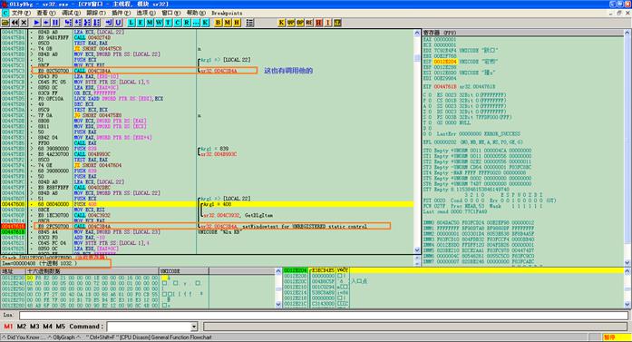Click the Open file folder icon
Screen dimensions: 632x342
pos(5,23)
